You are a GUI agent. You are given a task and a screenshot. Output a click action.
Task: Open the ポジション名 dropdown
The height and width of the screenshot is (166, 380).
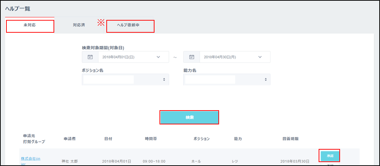pyautogui.click(x=125, y=80)
